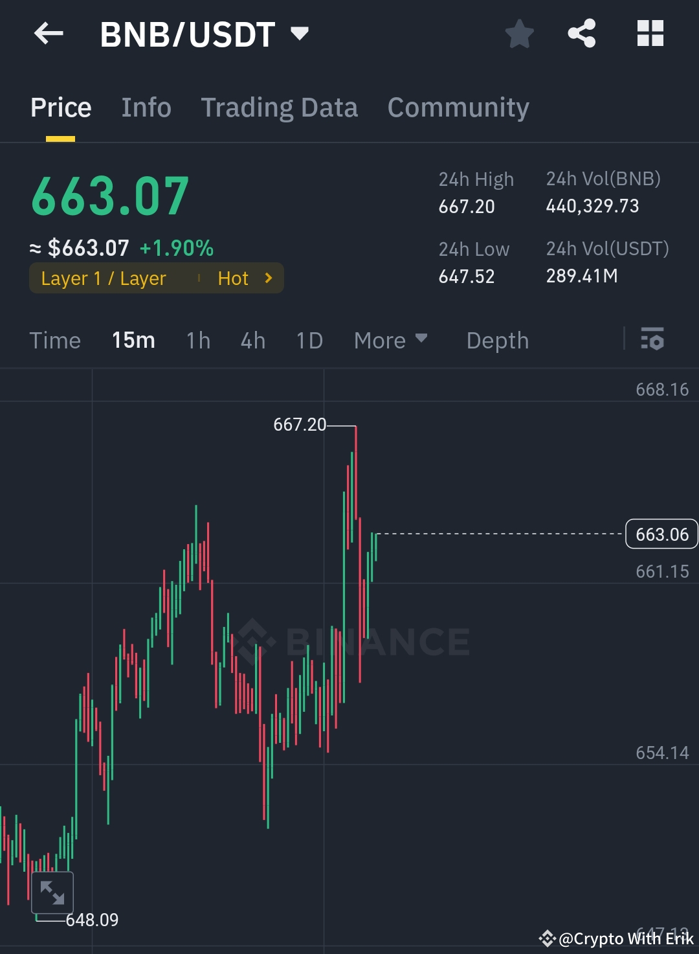Switch to the Trading Data tab
The width and height of the screenshot is (699, 954).
280,107
